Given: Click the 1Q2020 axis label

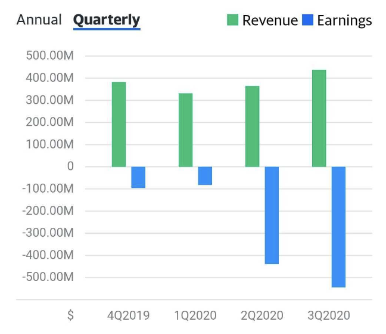Looking at the screenshot, I should (195, 316).
